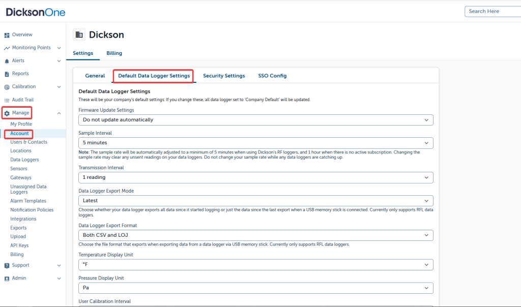Click the Monitoring Points chart icon
This screenshot has height=307, width=521.
click(7, 48)
